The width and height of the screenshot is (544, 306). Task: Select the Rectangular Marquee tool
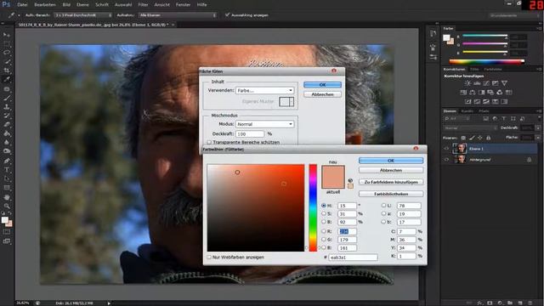pyautogui.click(x=7, y=43)
